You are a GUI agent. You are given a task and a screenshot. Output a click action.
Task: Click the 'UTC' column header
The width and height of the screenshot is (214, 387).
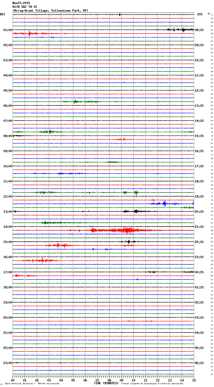point(200,14)
